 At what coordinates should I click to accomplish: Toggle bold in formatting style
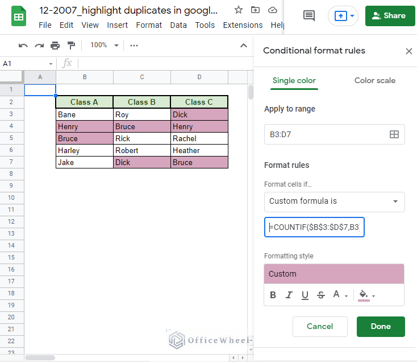(x=273, y=295)
